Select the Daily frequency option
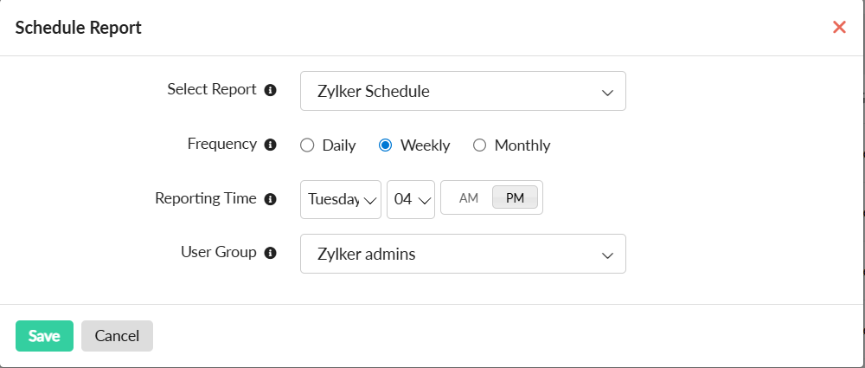The image size is (865, 368). click(307, 145)
